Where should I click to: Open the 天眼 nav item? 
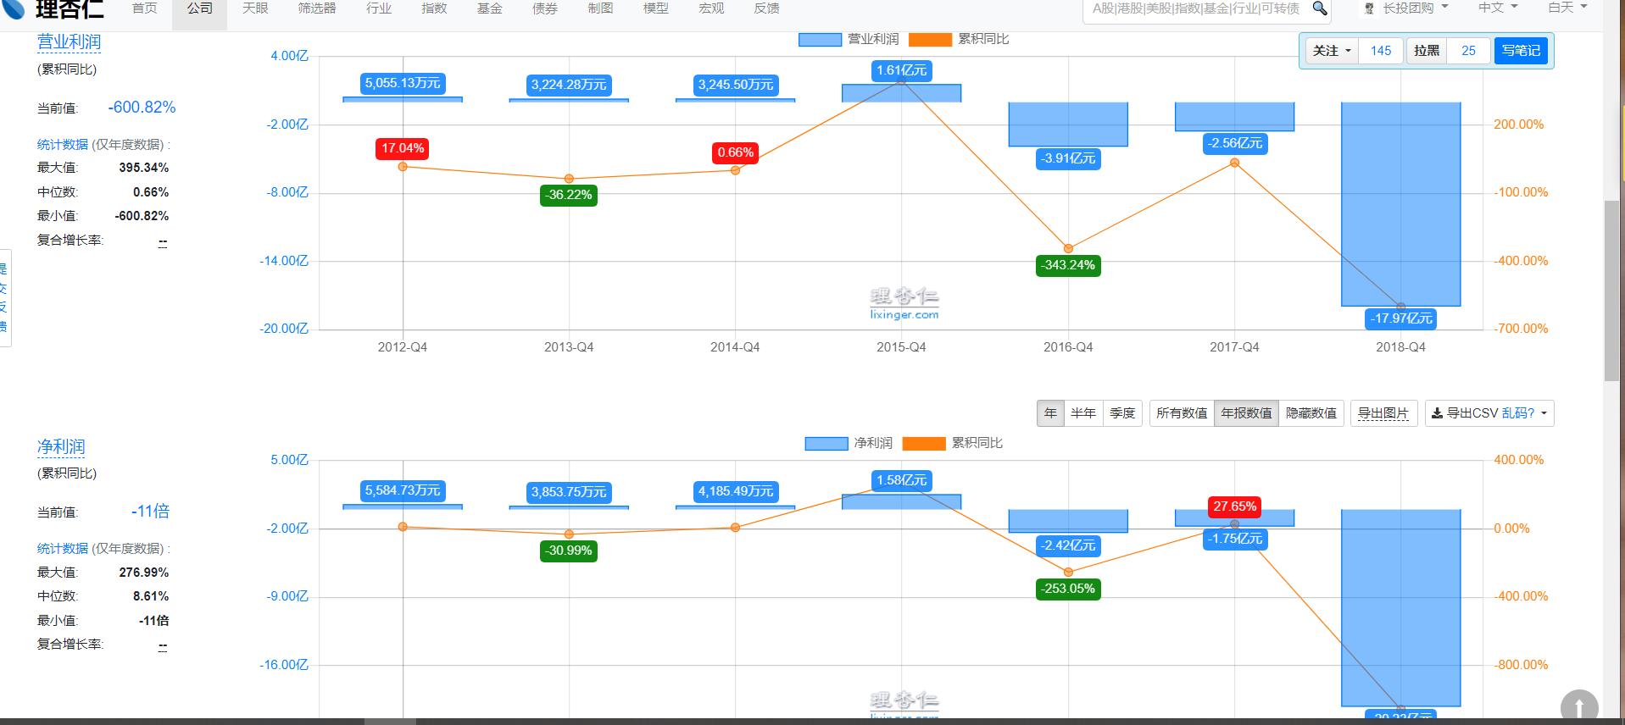point(255,8)
